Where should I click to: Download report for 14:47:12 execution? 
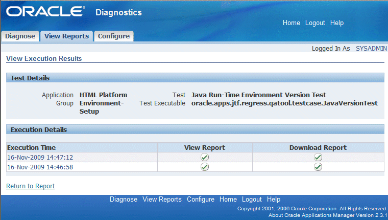point(318,157)
